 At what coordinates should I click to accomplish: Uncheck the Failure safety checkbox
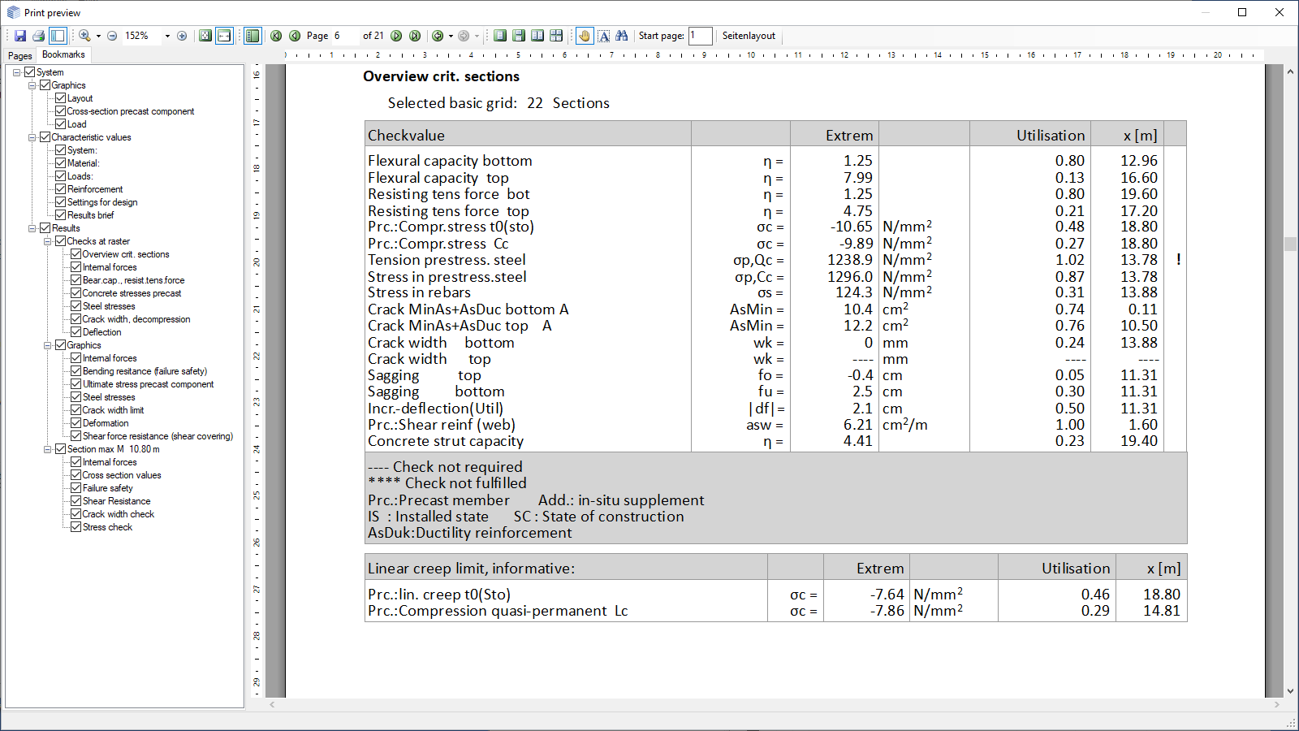point(76,488)
